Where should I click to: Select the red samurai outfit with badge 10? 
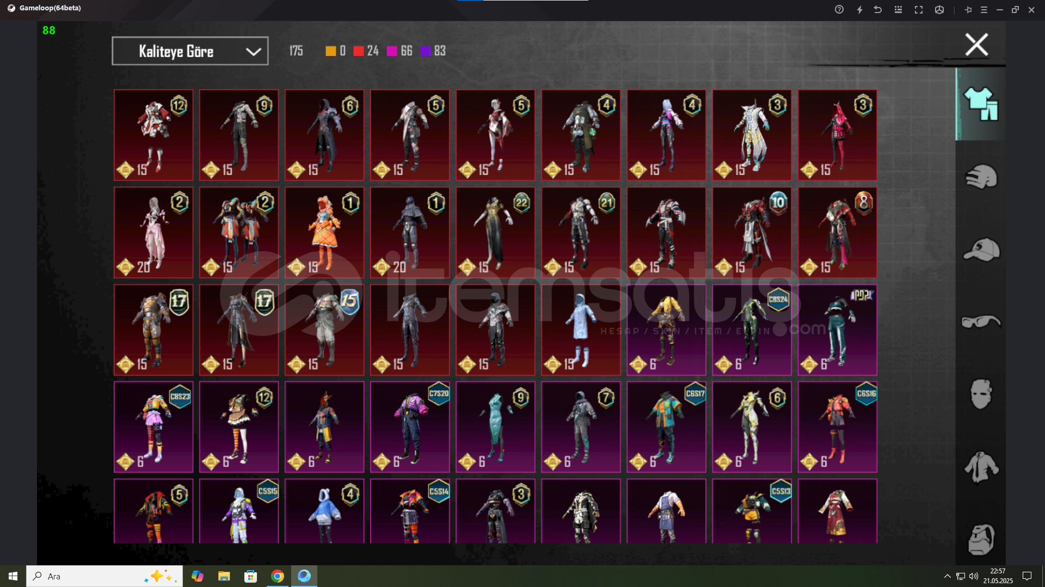[752, 233]
